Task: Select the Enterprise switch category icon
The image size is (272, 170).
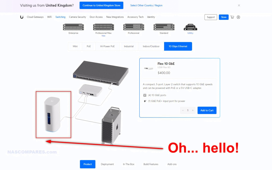Action: pyautogui.click(x=73, y=27)
